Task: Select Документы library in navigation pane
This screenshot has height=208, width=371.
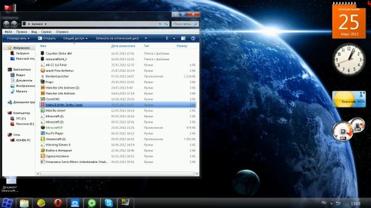Action: point(24,80)
